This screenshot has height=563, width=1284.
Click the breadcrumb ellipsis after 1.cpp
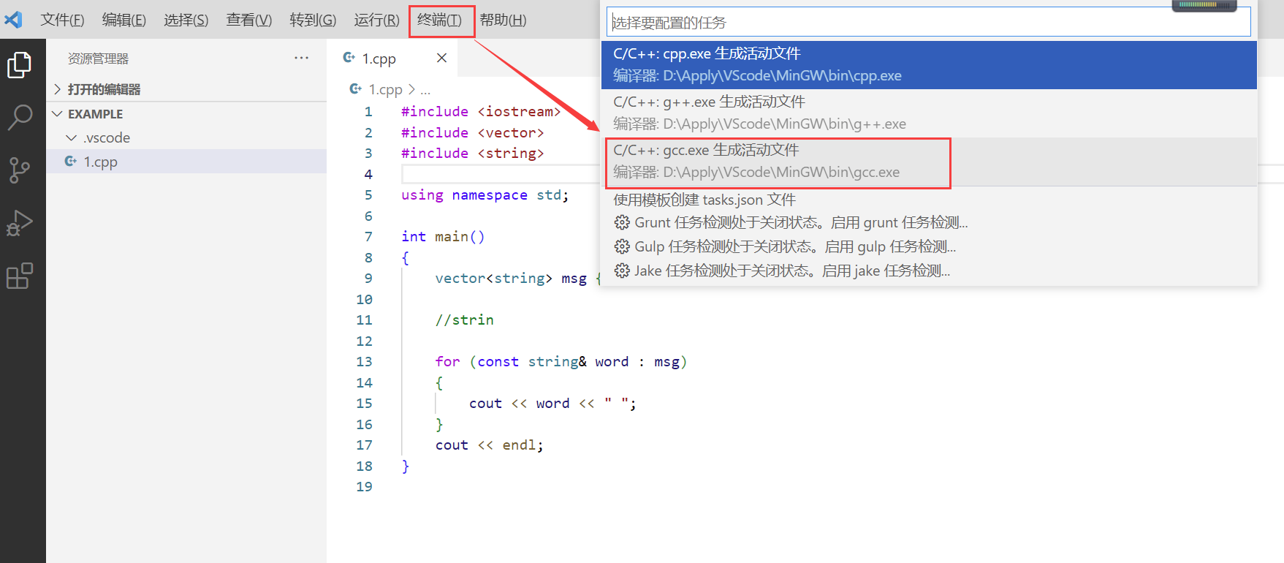pos(425,90)
